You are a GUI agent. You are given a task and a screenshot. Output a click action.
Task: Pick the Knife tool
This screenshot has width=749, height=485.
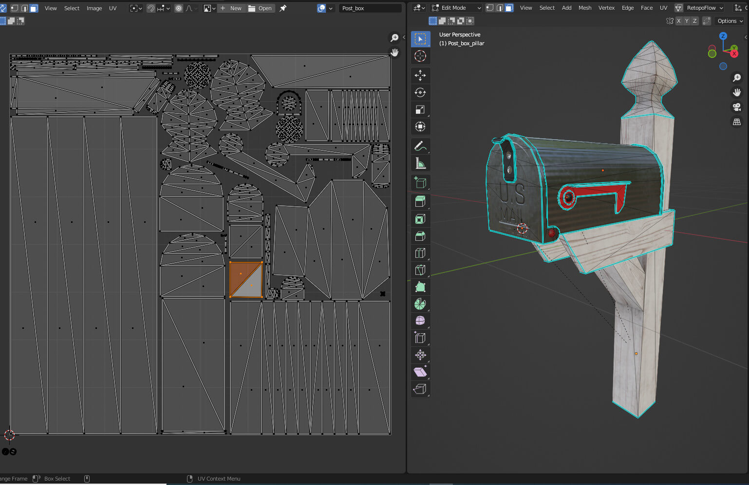pyautogui.click(x=420, y=270)
